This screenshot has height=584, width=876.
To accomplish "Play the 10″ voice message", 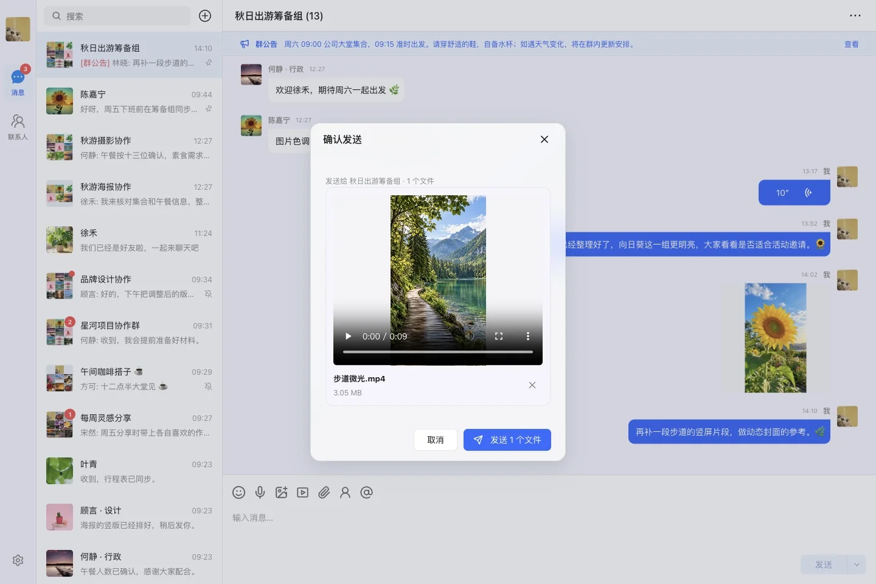I will point(794,193).
